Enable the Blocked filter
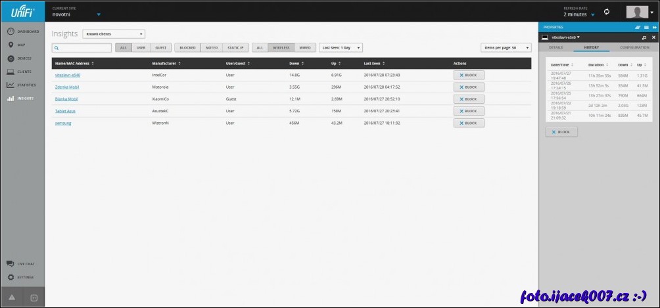This screenshot has width=660, height=308. coord(187,48)
